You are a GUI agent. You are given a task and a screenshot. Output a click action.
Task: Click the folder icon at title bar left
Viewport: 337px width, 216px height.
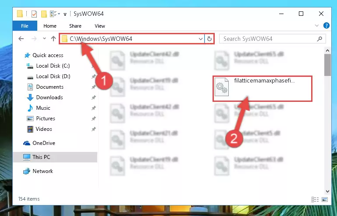point(20,14)
